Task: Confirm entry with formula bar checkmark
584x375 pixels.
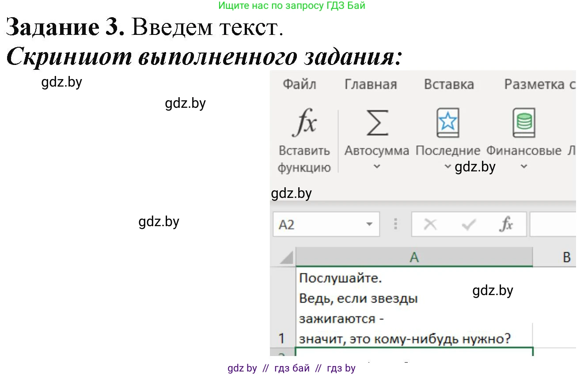Action: coord(468,225)
